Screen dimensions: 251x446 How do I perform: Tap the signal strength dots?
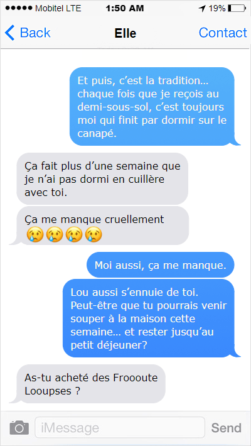pyautogui.click(x=19, y=9)
